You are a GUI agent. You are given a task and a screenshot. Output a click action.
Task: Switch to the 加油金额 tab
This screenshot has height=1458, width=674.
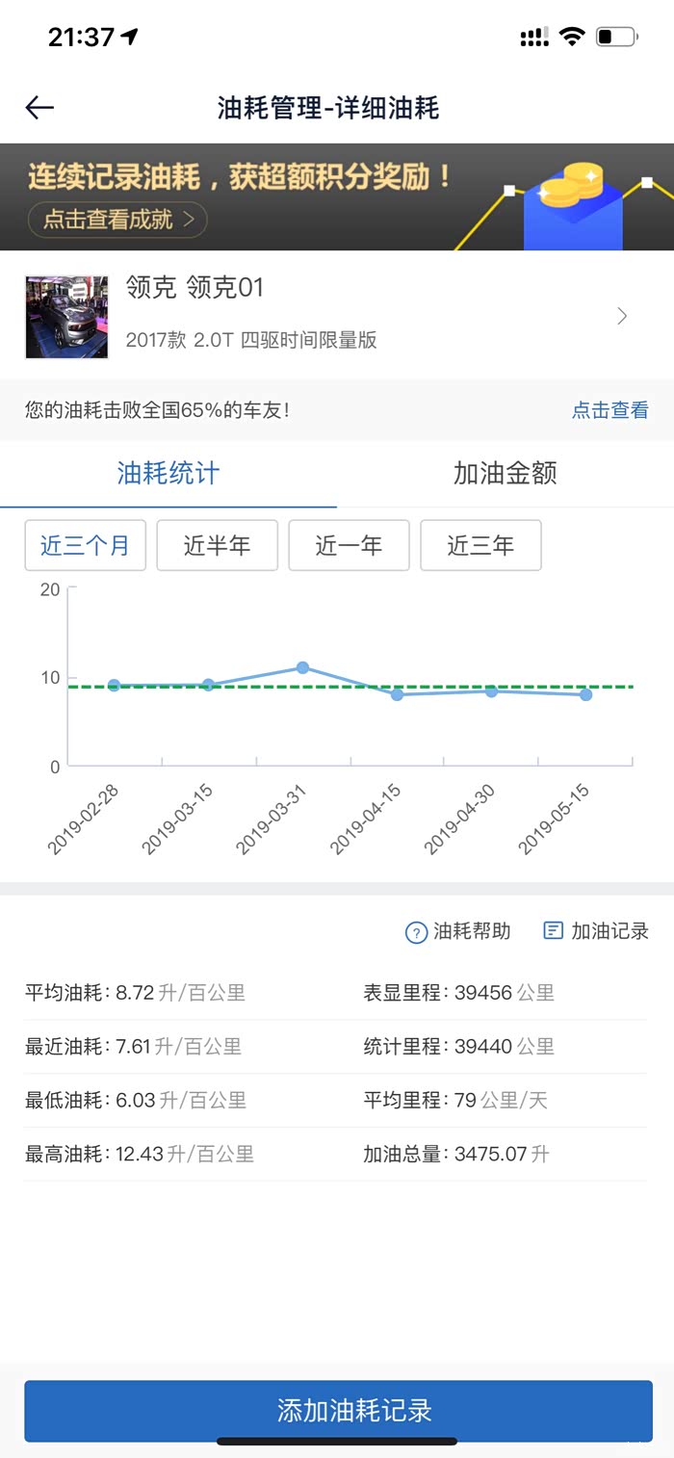click(x=505, y=474)
